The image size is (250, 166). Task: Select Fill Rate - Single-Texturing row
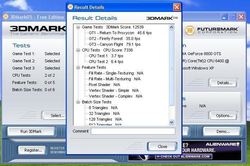tap(116, 73)
